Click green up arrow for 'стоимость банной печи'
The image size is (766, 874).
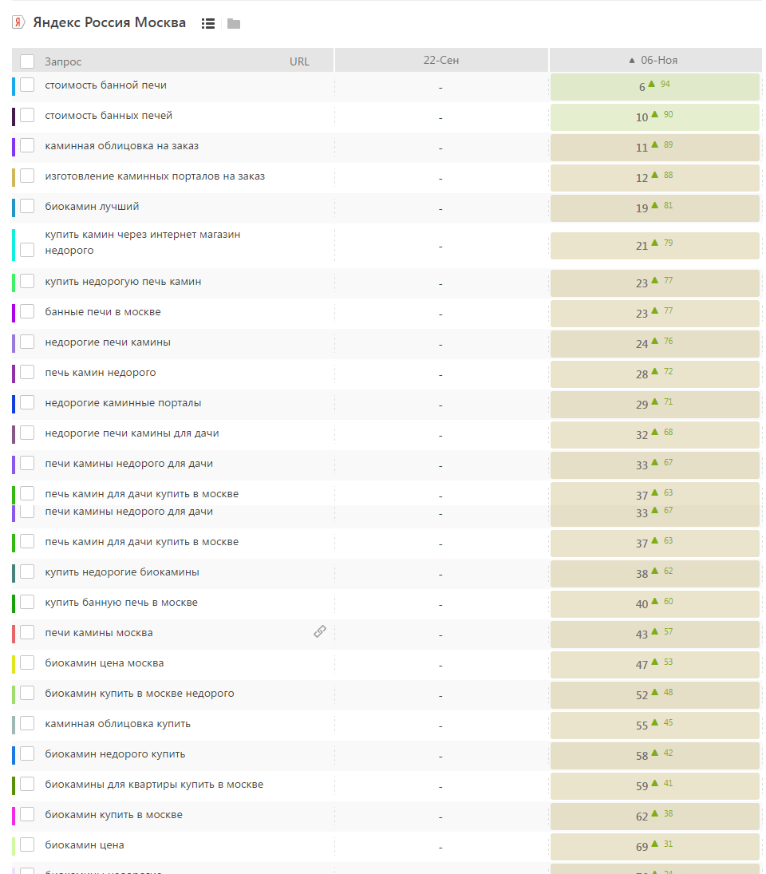(x=651, y=84)
